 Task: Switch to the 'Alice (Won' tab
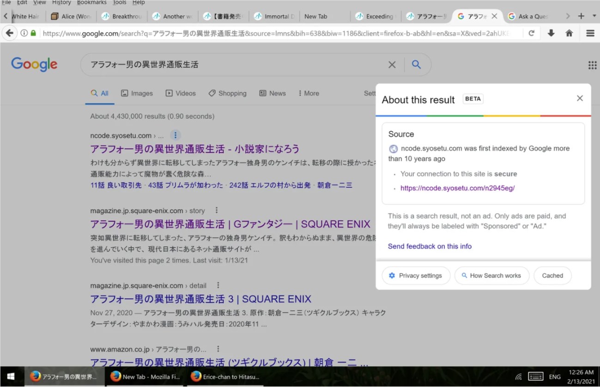point(71,16)
